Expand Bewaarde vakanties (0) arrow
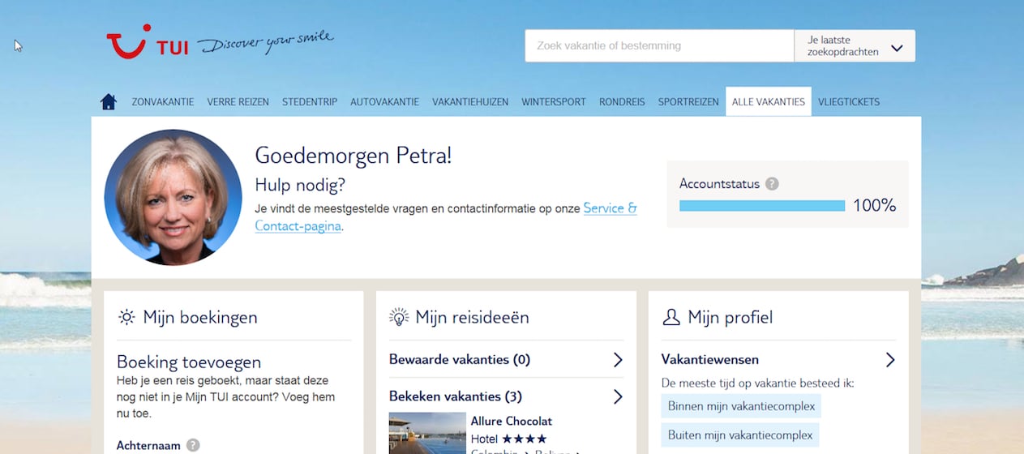 coord(618,360)
